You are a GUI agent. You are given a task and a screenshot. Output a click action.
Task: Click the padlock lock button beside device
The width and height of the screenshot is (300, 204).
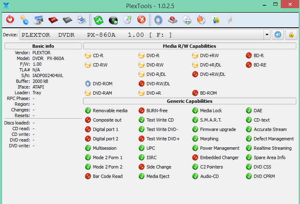[x=291, y=35]
